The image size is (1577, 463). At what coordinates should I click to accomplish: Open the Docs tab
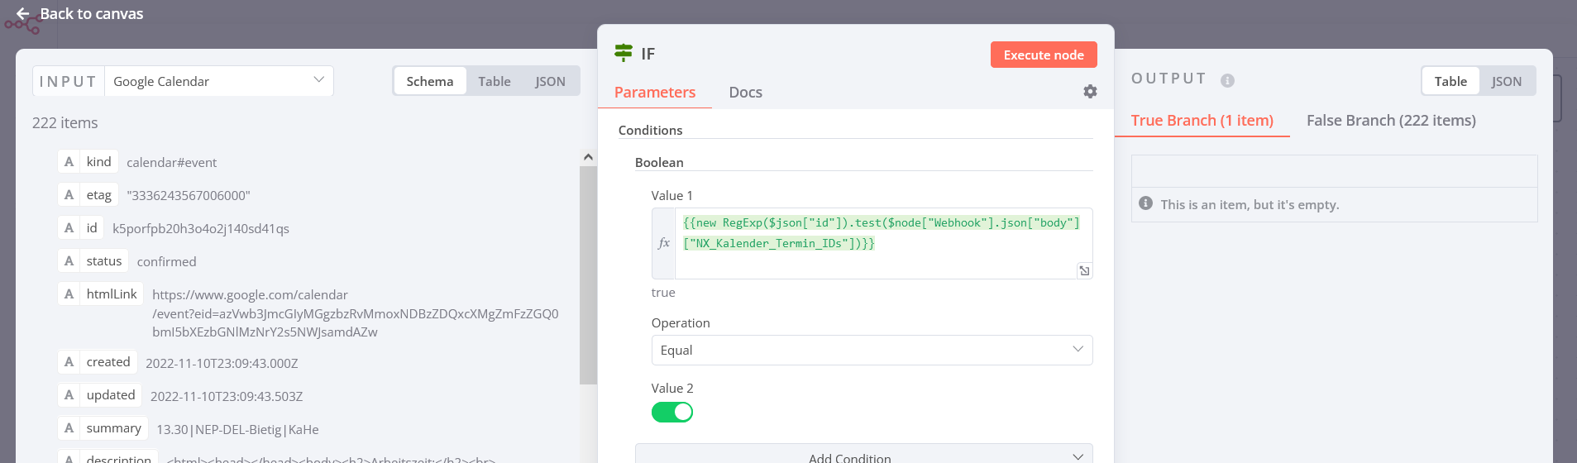tap(745, 93)
